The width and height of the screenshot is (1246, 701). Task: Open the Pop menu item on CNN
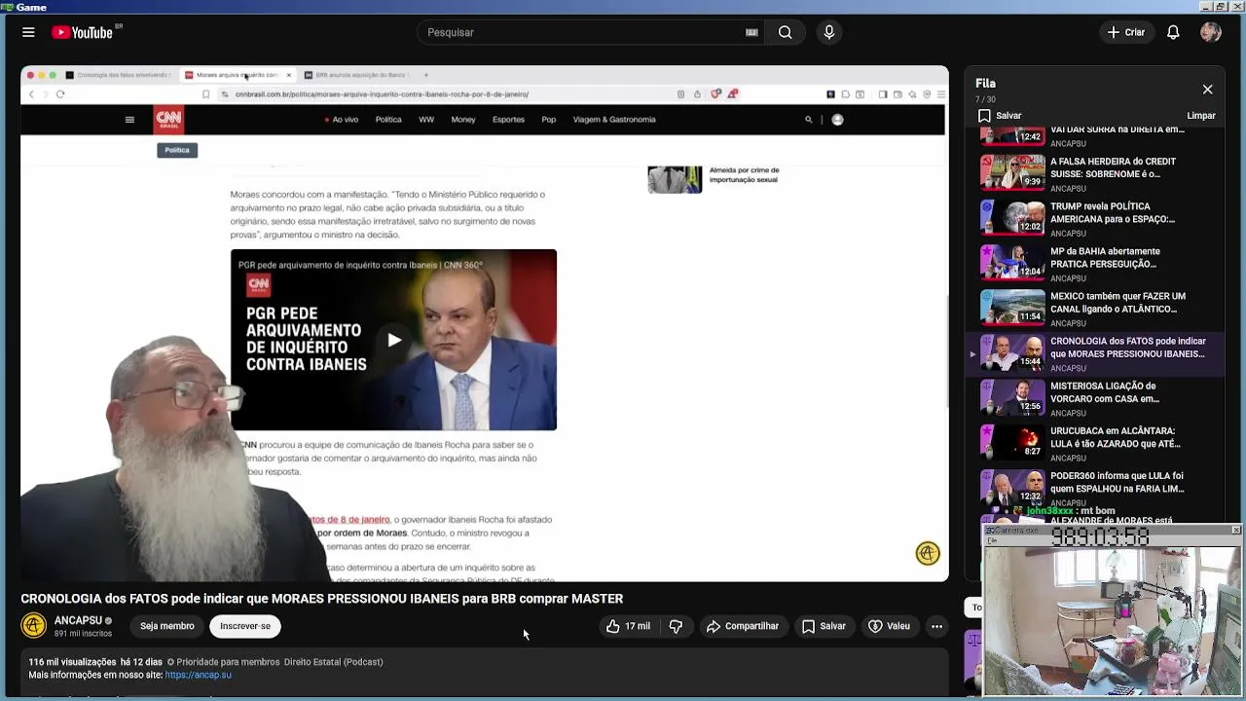[x=549, y=120]
